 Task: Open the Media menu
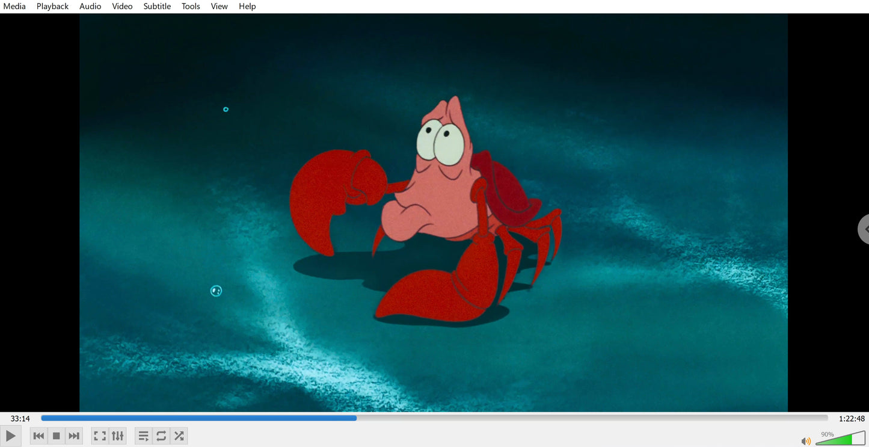click(14, 6)
